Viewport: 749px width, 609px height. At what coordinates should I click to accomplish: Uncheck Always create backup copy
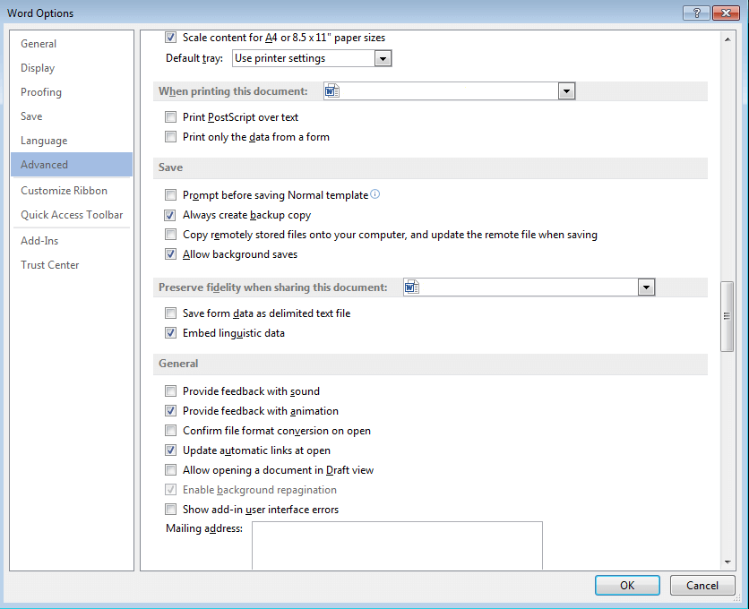point(170,215)
